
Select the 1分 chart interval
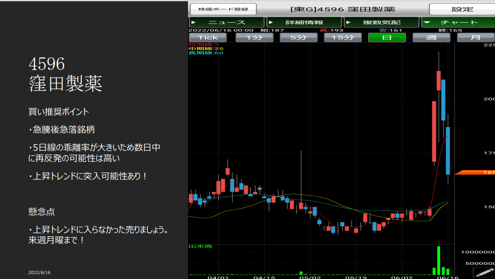pyautogui.click(x=255, y=37)
